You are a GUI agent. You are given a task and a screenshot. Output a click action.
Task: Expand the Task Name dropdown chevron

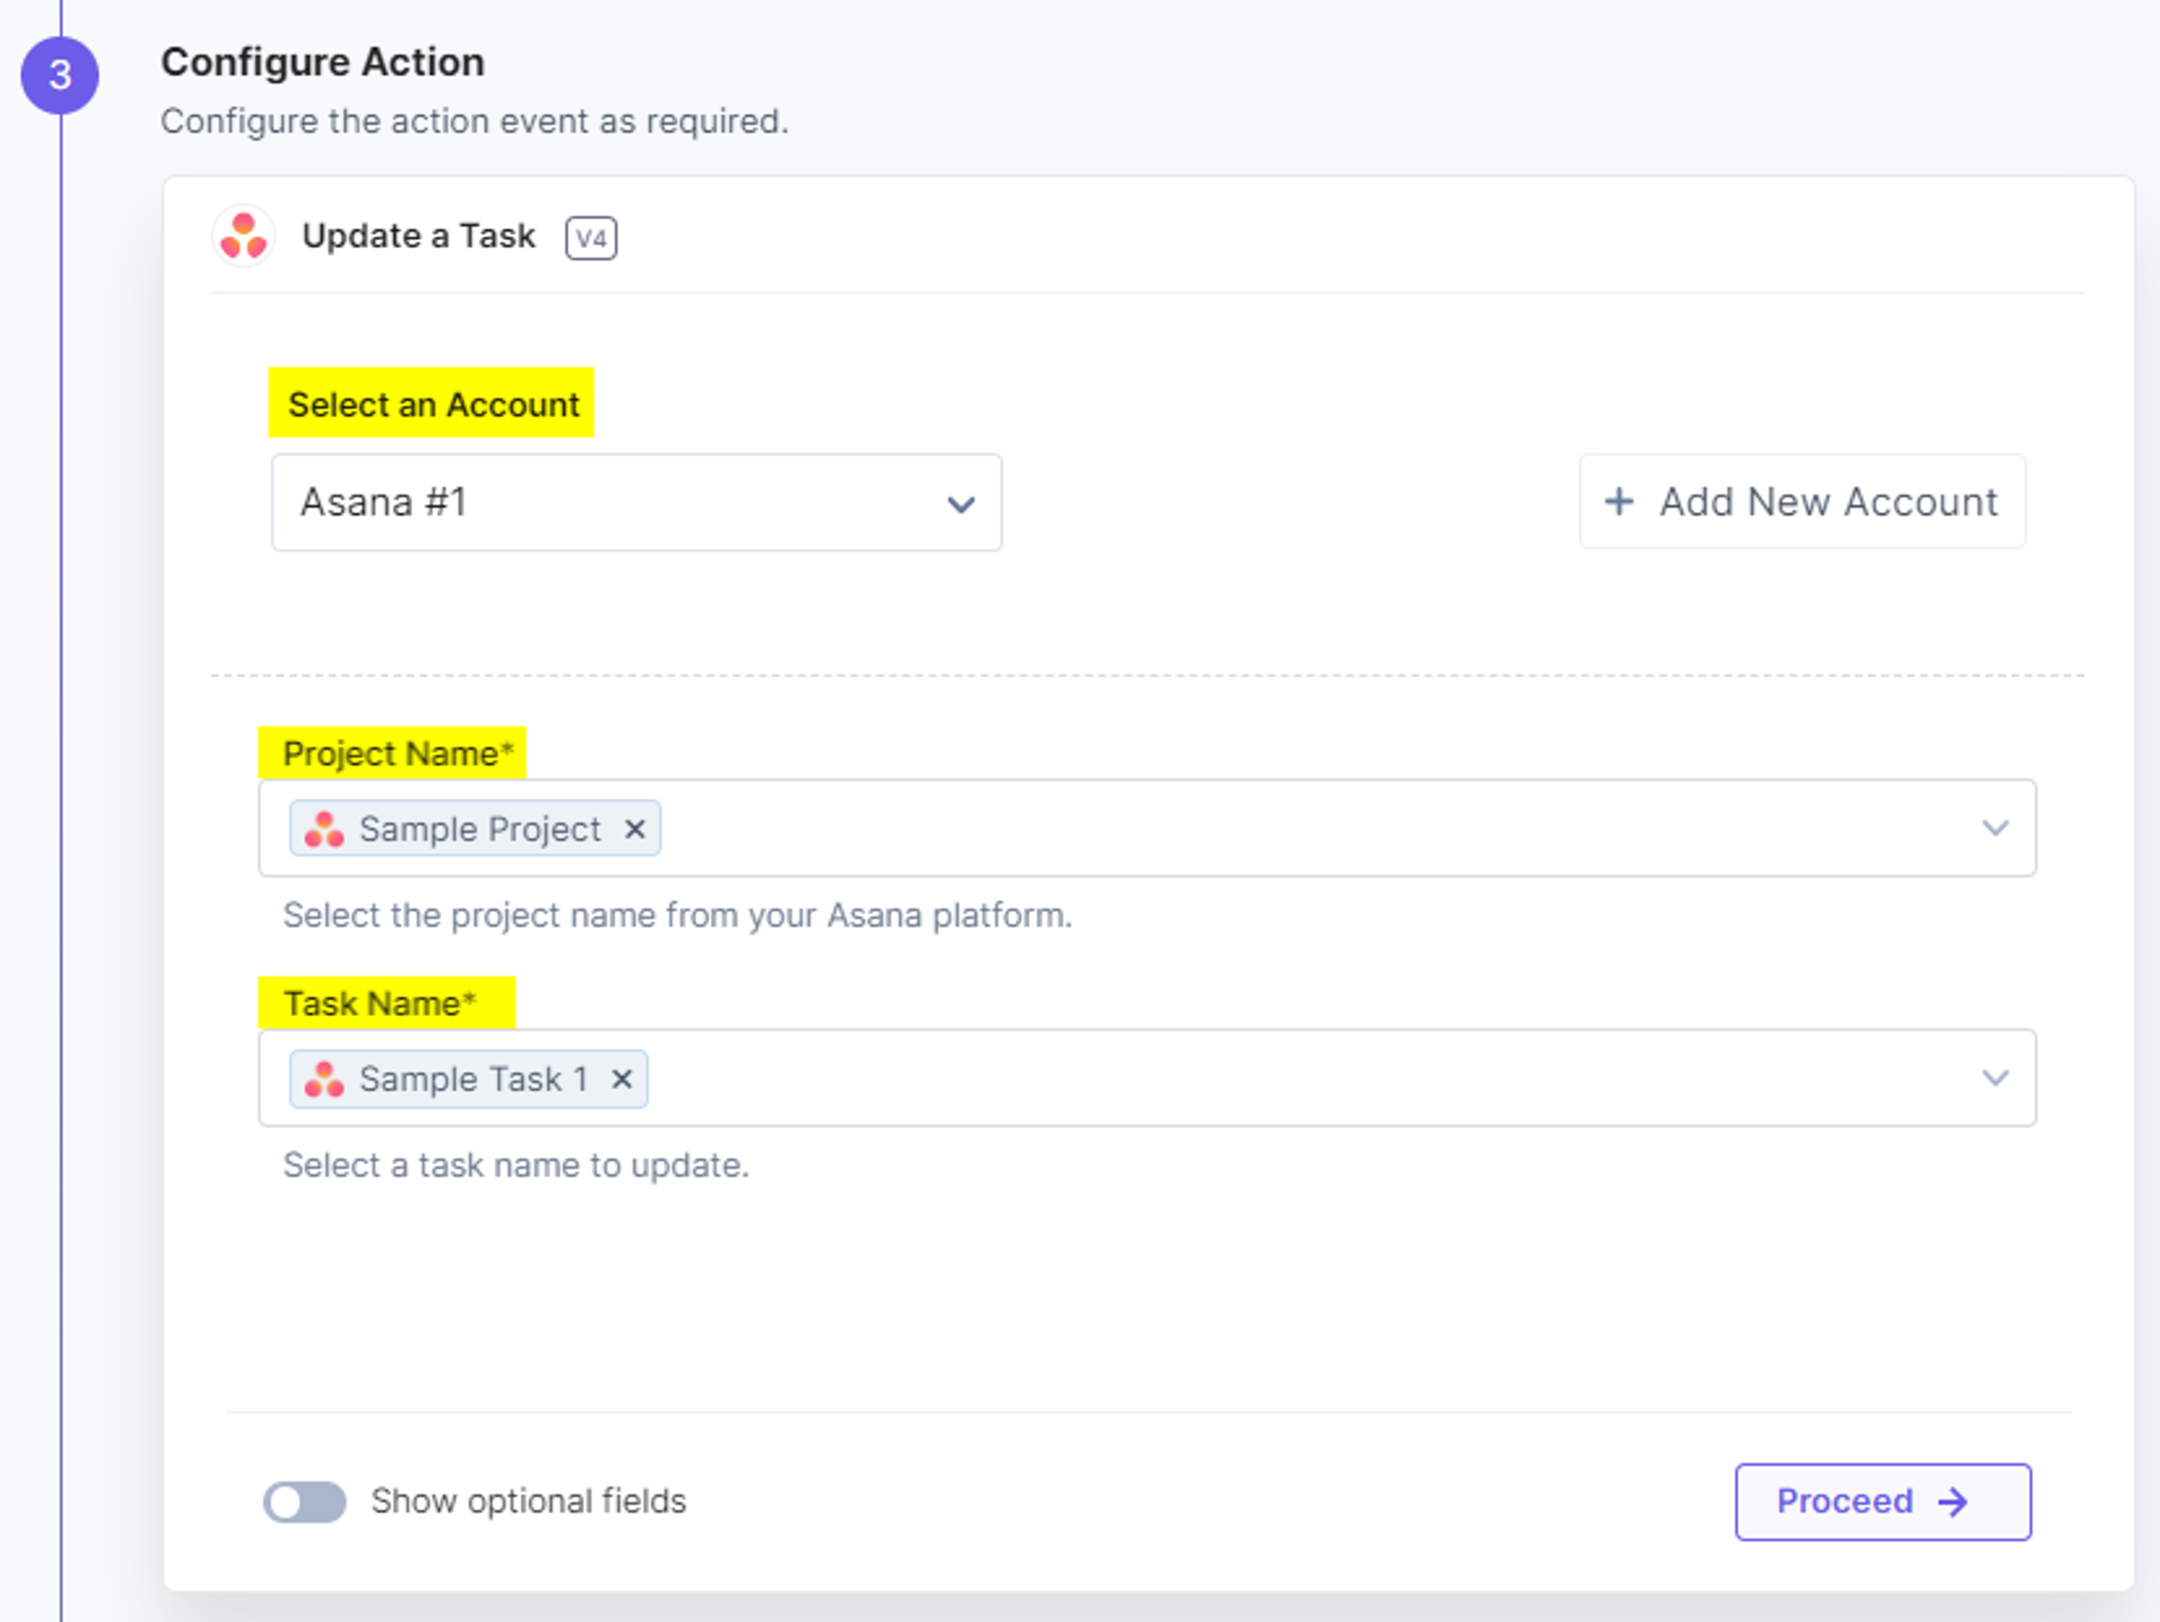click(1995, 1077)
